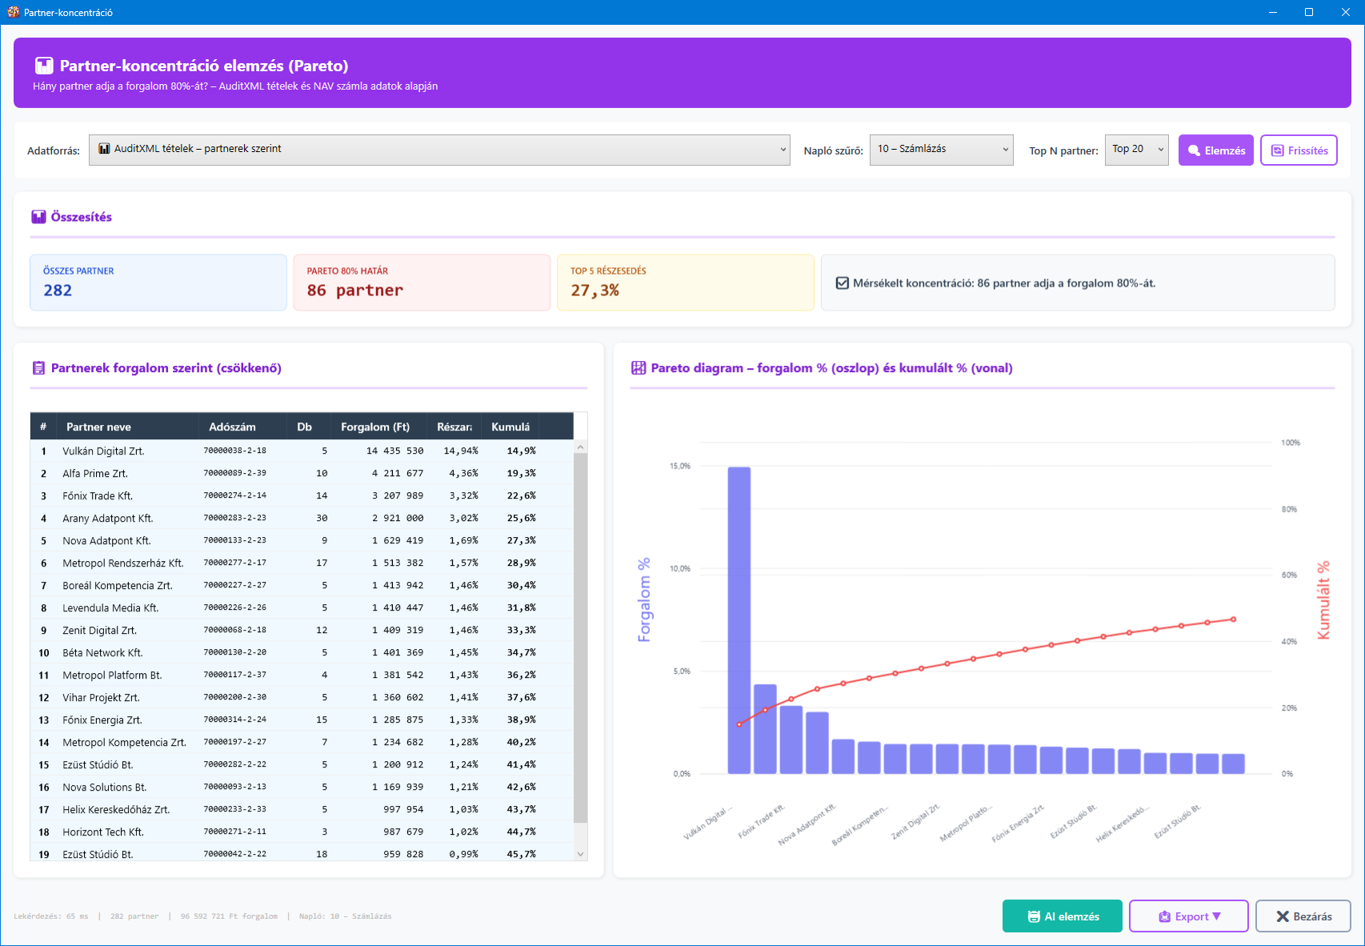Launch the AI elemzés analysis

1062,916
